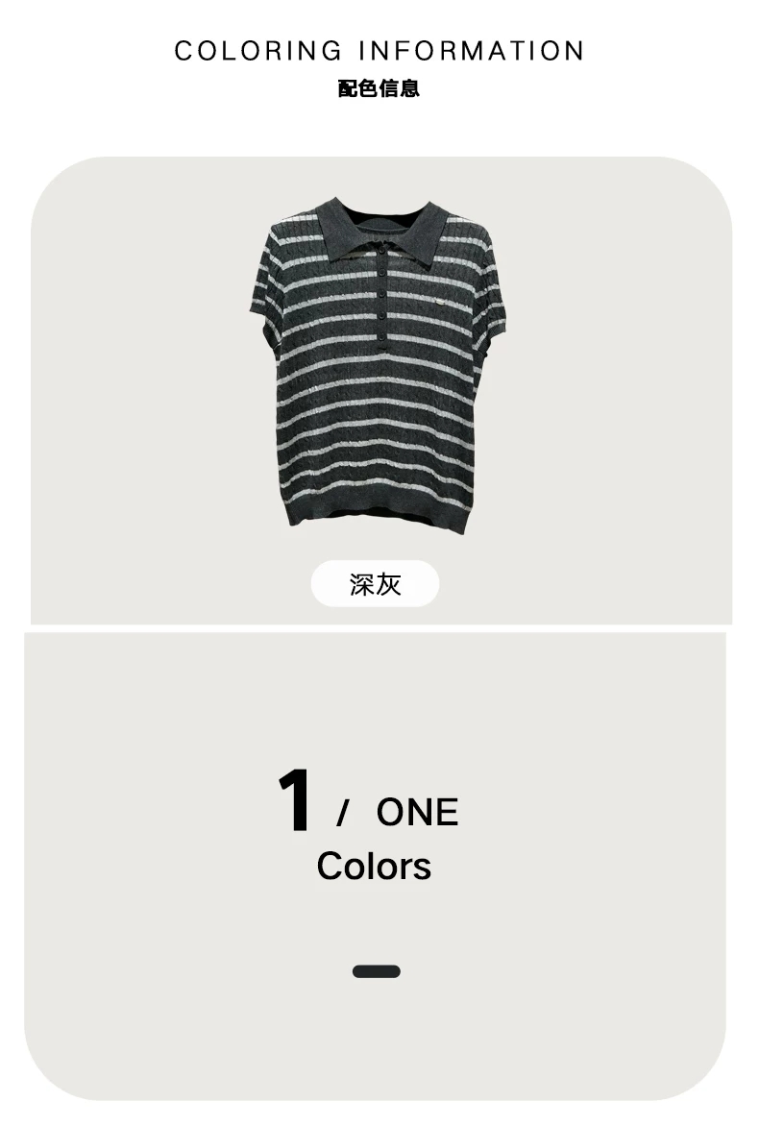The width and height of the screenshot is (759, 1126).
Task: Click the 深 character in the color pill
Action: (x=362, y=584)
